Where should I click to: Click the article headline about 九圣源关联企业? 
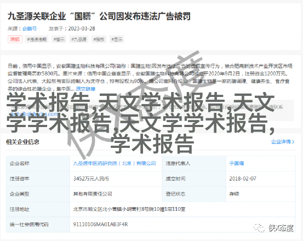99,16
